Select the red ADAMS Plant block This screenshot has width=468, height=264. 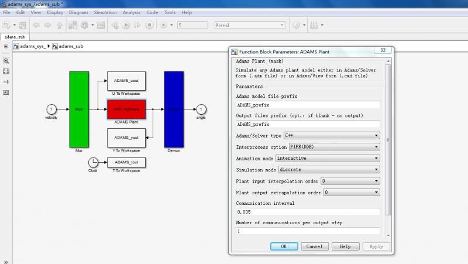coord(126,109)
